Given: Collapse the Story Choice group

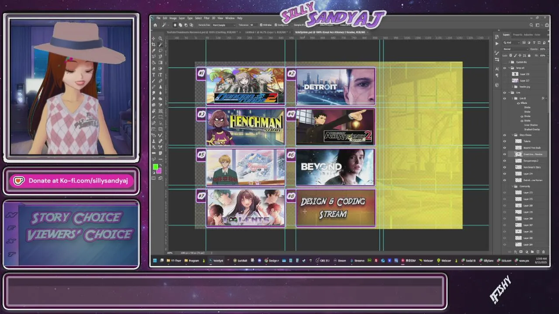Looking at the screenshot, I should click(513, 135).
